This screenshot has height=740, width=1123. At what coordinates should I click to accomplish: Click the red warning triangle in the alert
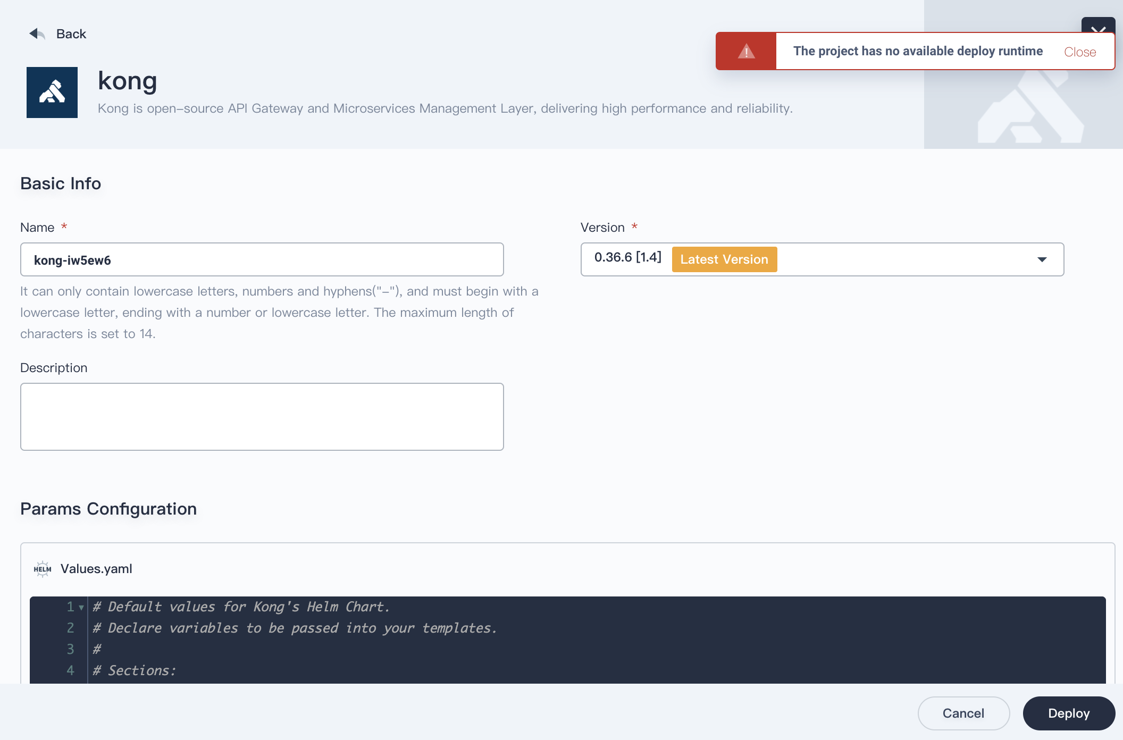pyautogui.click(x=747, y=51)
